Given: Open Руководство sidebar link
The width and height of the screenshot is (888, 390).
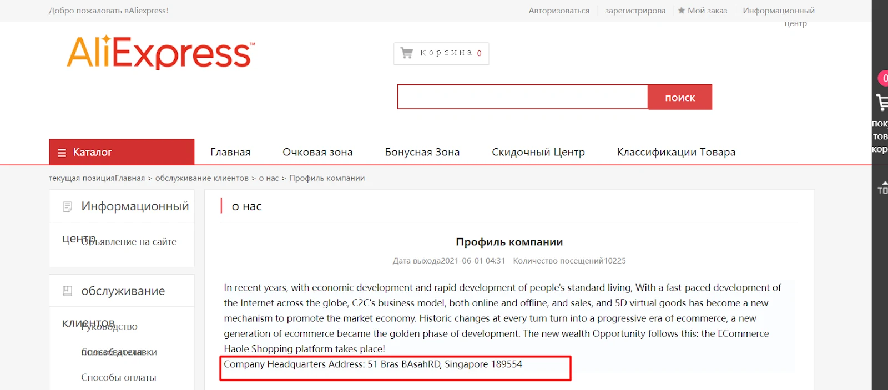Looking at the screenshot, I should pos(109,327).
